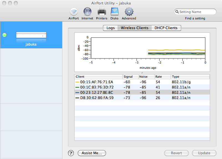This screenshot has width=222, height=159.
Task: Click the yellow color marker for 00:15:AF:76:71:EA
Action: tap(77, 82)
